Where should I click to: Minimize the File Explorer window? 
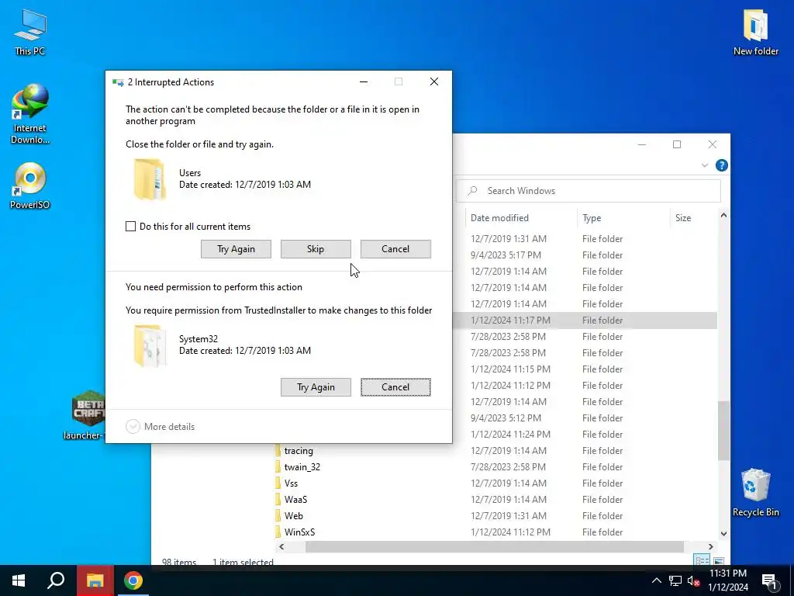point(641,144)
